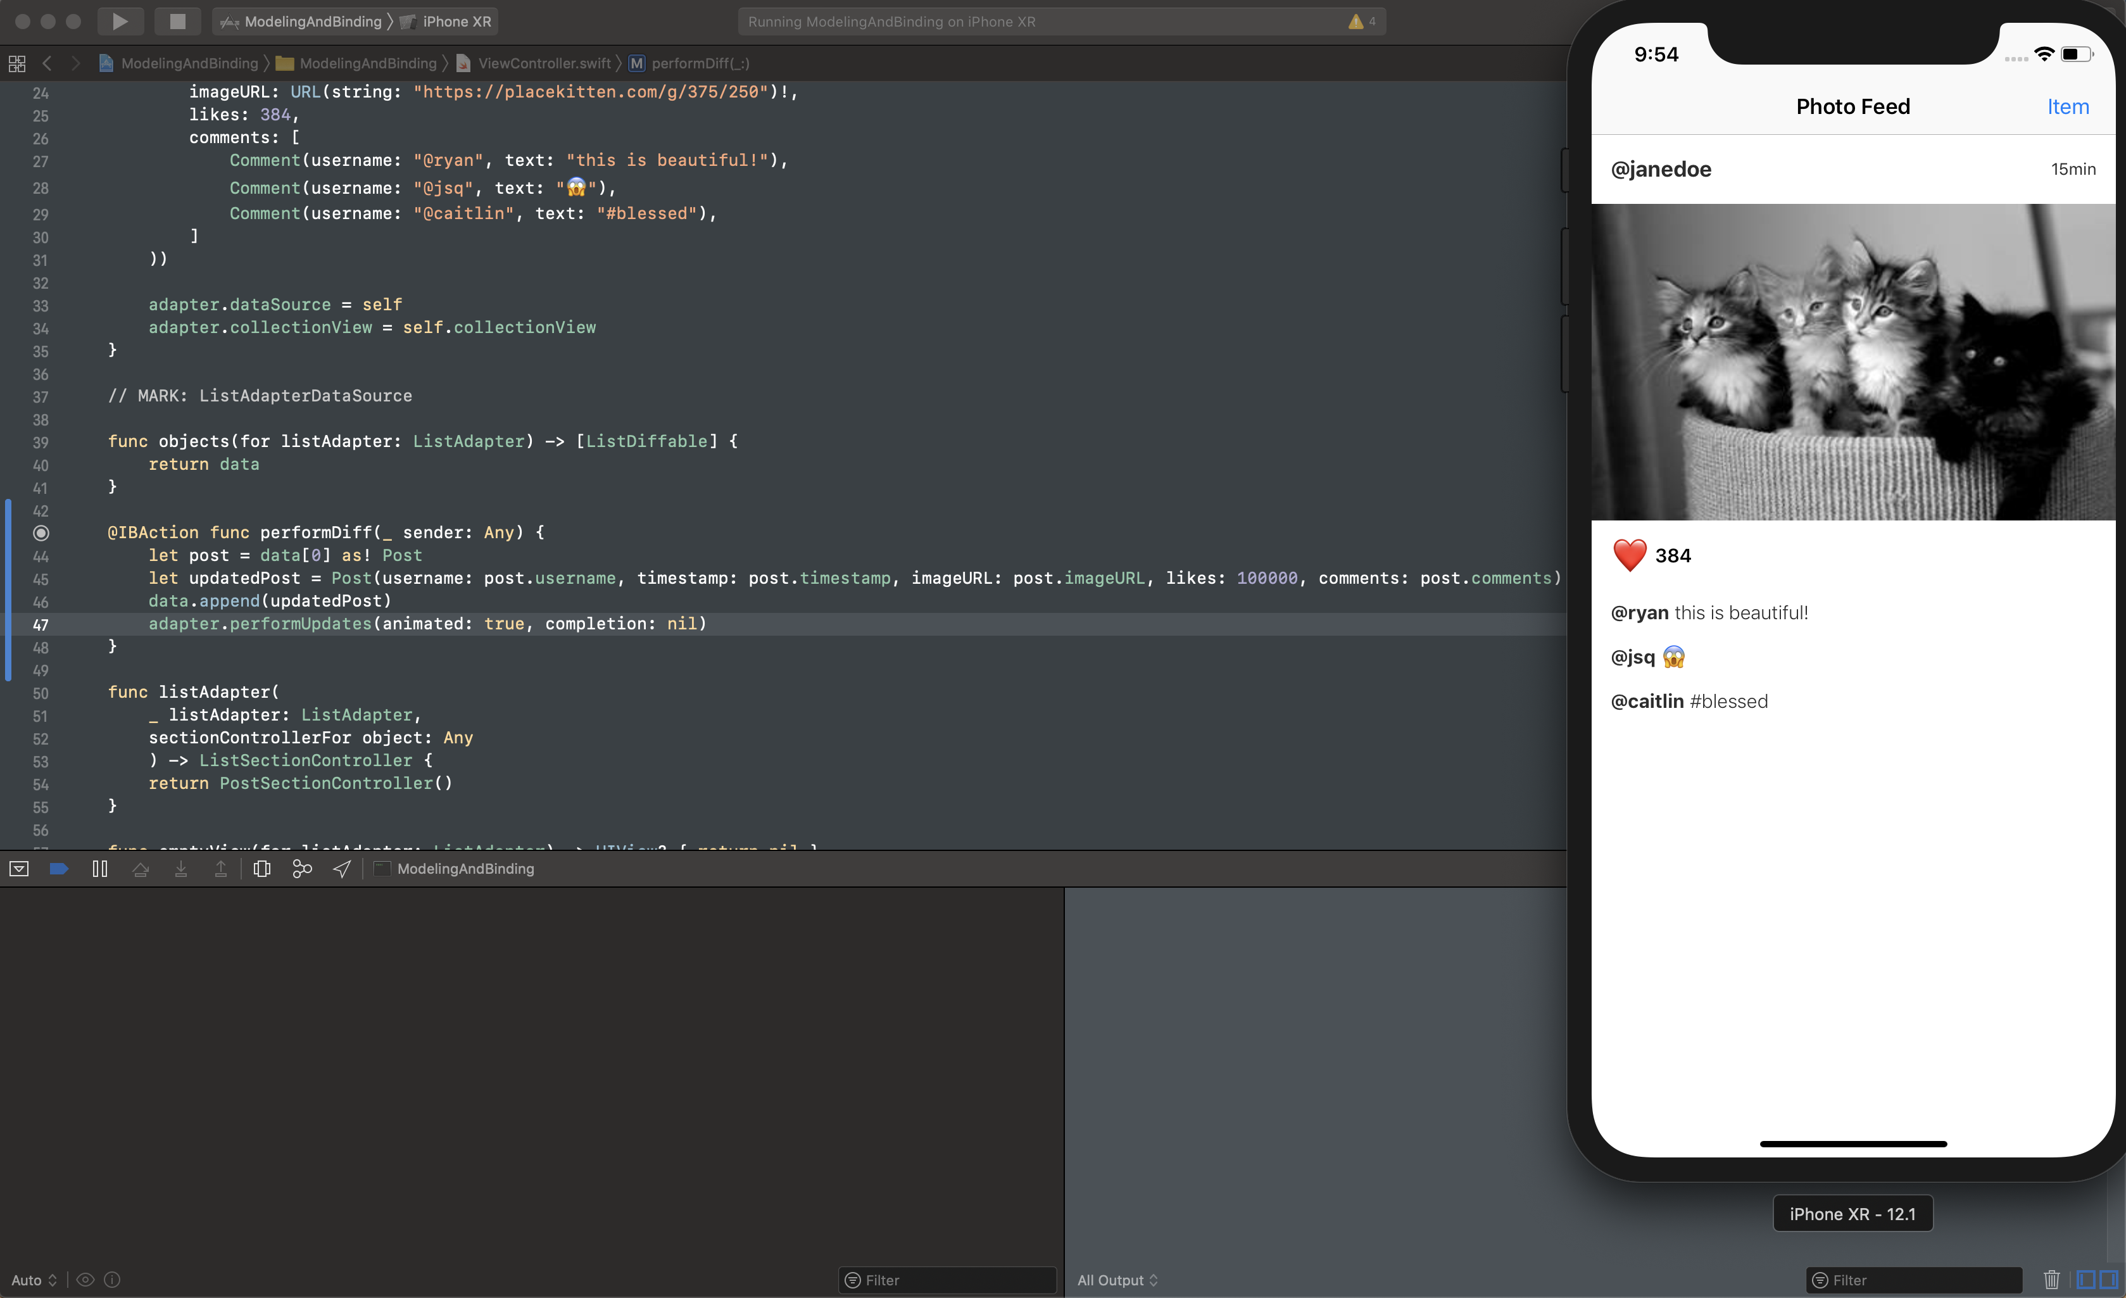Open performDiff(_:) in the jump bar
Screen dimensions: 2126x1298
point(700,63)
